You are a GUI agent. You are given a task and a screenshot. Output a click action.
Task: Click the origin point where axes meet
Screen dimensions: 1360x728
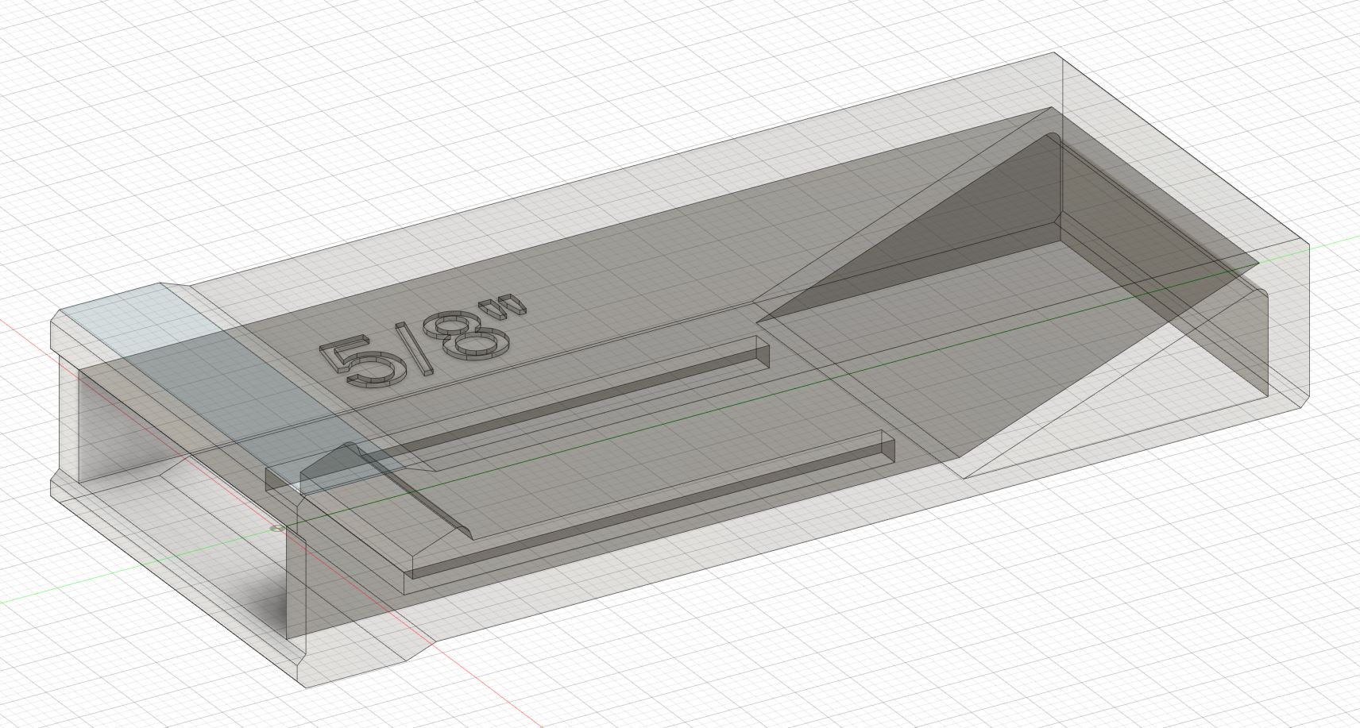click(276, 527)
